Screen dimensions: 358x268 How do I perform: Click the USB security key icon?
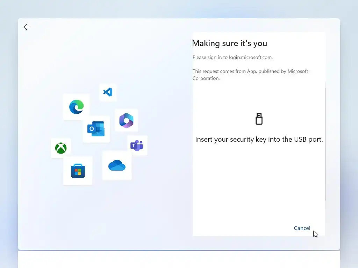(x=259, y=119)
